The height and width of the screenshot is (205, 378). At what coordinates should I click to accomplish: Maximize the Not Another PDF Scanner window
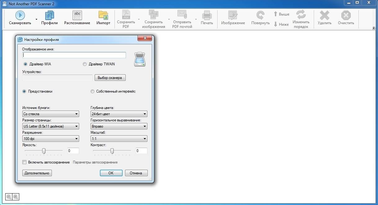coord(357,3)
